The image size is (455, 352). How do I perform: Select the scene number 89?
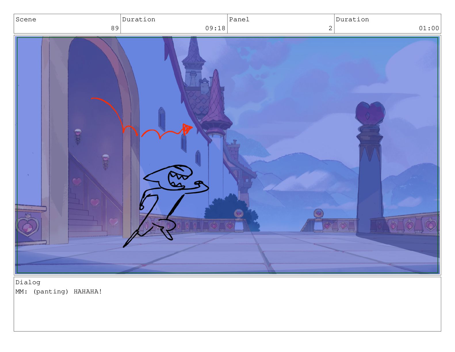click(x=115, y=28)
